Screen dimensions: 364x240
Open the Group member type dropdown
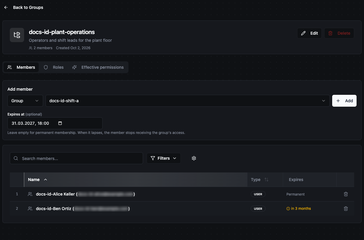25,101
